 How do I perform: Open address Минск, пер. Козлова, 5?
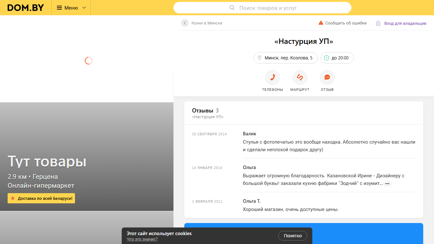[x=286, y=58]
